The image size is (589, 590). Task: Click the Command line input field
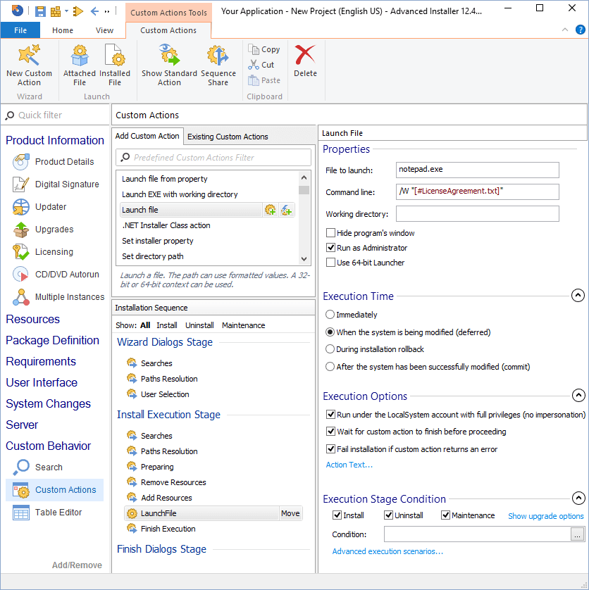tap(477, 192)
